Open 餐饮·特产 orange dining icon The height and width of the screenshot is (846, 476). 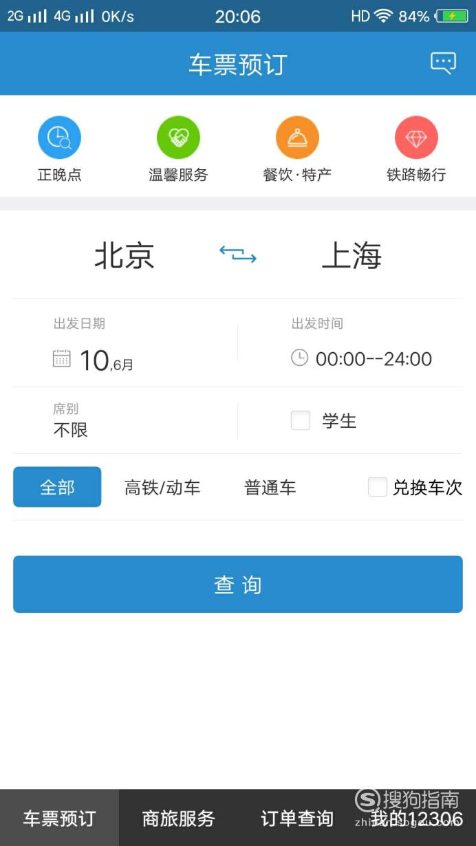click(297, 137)
